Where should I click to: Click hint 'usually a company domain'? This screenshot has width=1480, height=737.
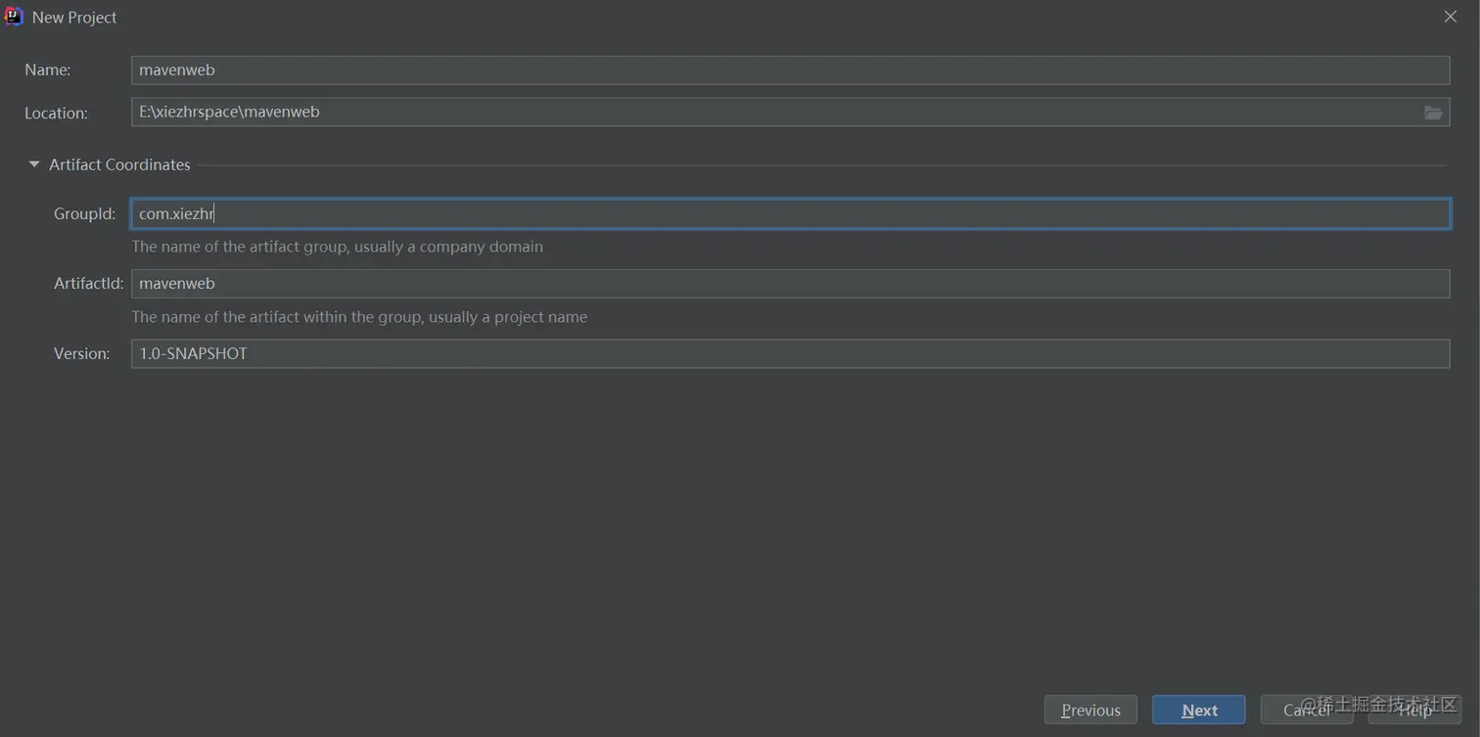[x=448, y=247]
